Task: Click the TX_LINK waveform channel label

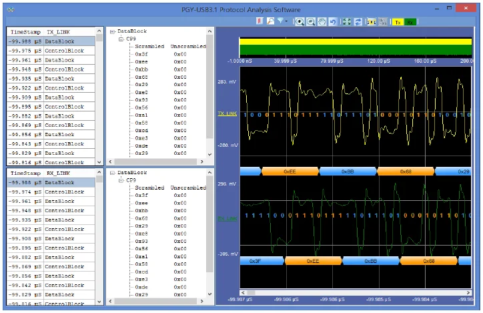Action: pyautogui.click(x=227, y=114)
